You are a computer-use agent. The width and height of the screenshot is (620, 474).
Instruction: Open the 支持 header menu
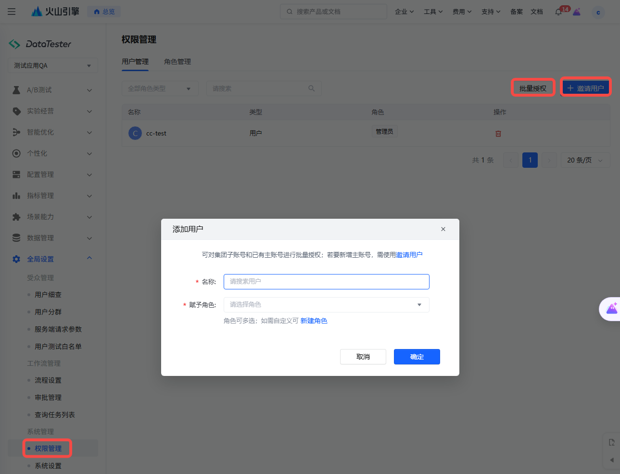tap(491, 12)
